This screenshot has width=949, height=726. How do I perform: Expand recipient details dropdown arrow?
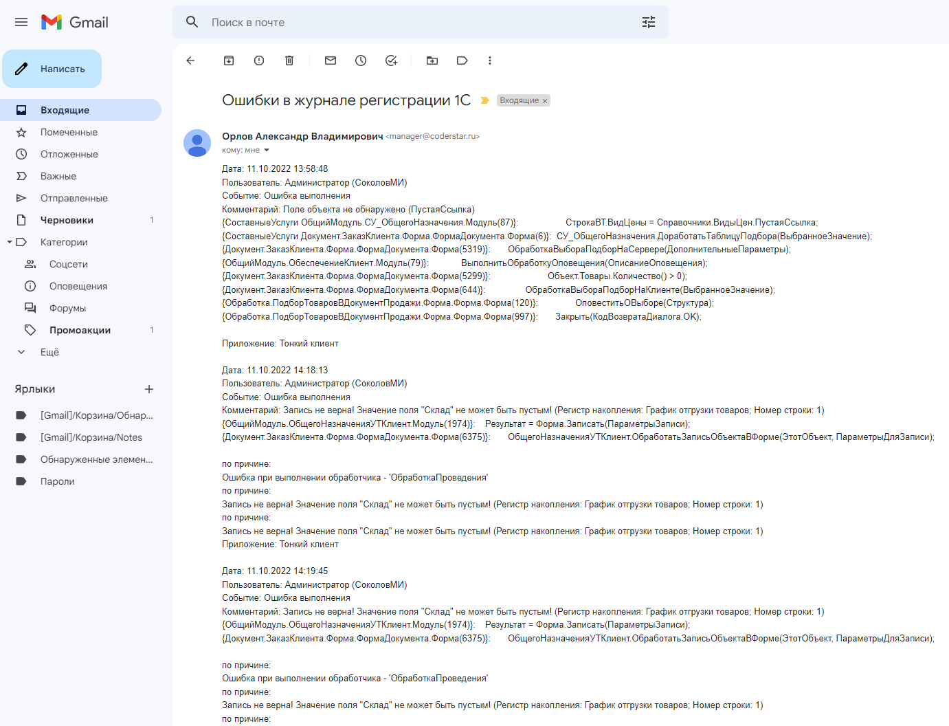(x=267, y=150)
